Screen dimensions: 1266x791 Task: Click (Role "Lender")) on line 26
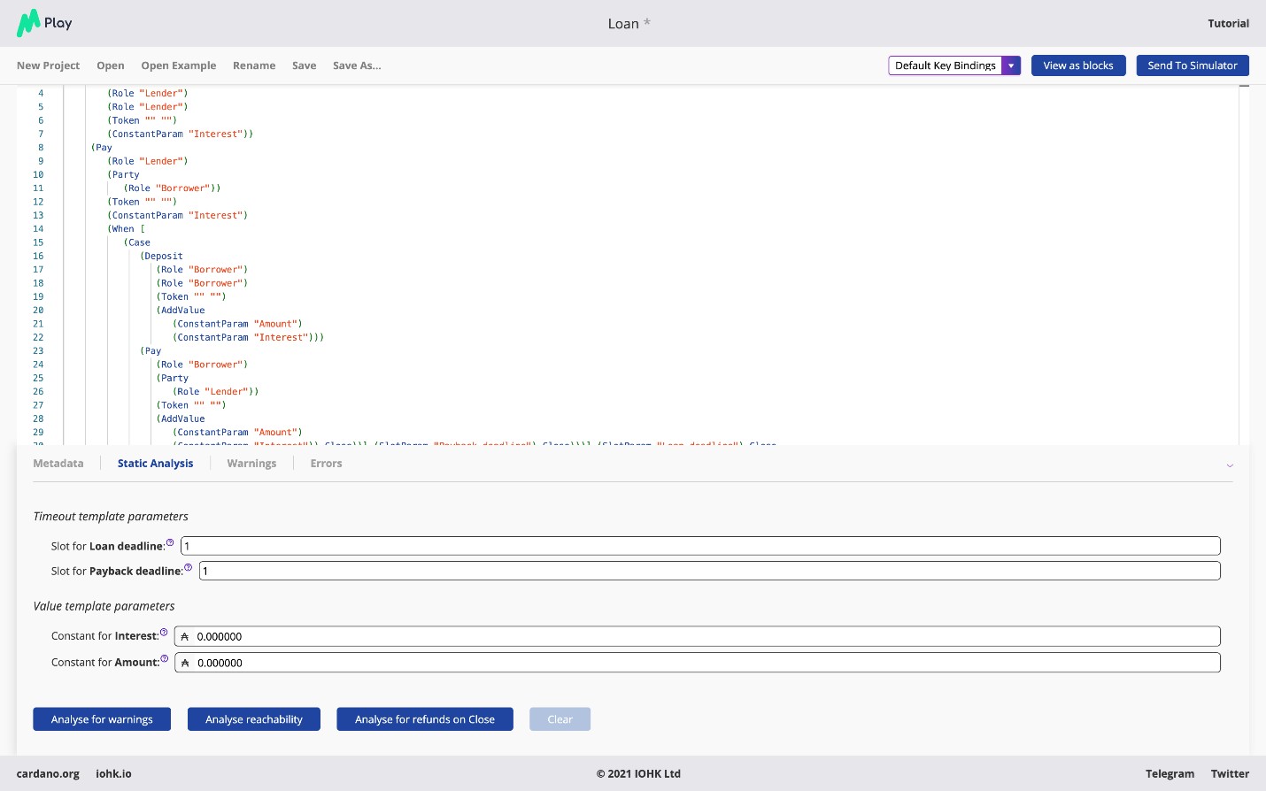216,392
